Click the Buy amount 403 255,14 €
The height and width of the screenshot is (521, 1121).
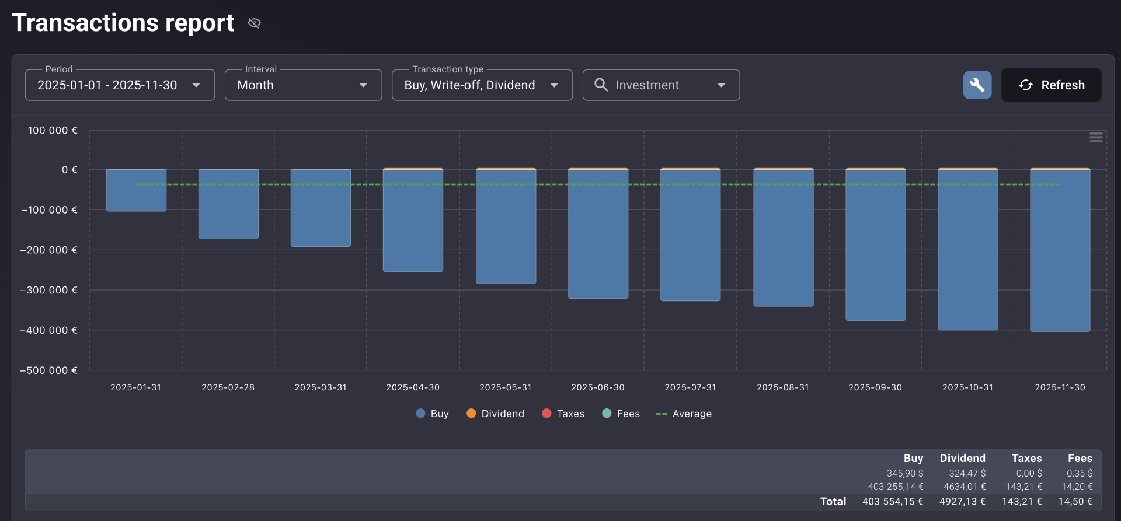point(896,487)
